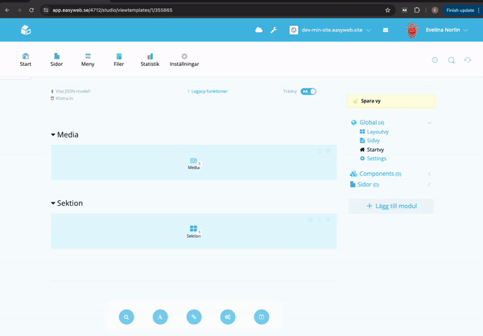The height and width of the screenshot is (336, 483).
Task: Click the layout columns button in bottom toolbar
Action: 261,317
